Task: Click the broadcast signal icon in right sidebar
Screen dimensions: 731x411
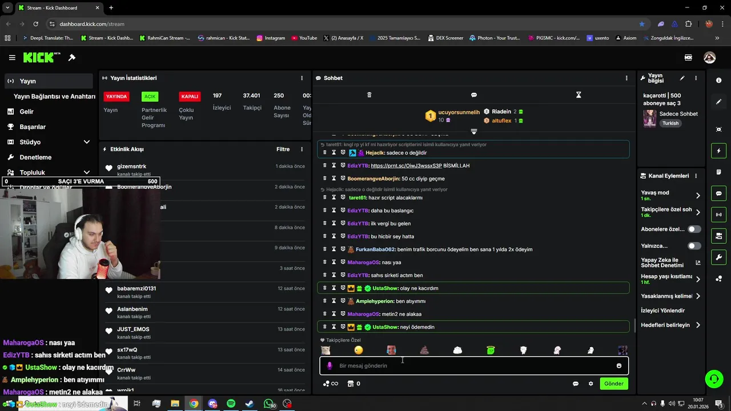Action: pyautogui.click(x=718, y=215)
